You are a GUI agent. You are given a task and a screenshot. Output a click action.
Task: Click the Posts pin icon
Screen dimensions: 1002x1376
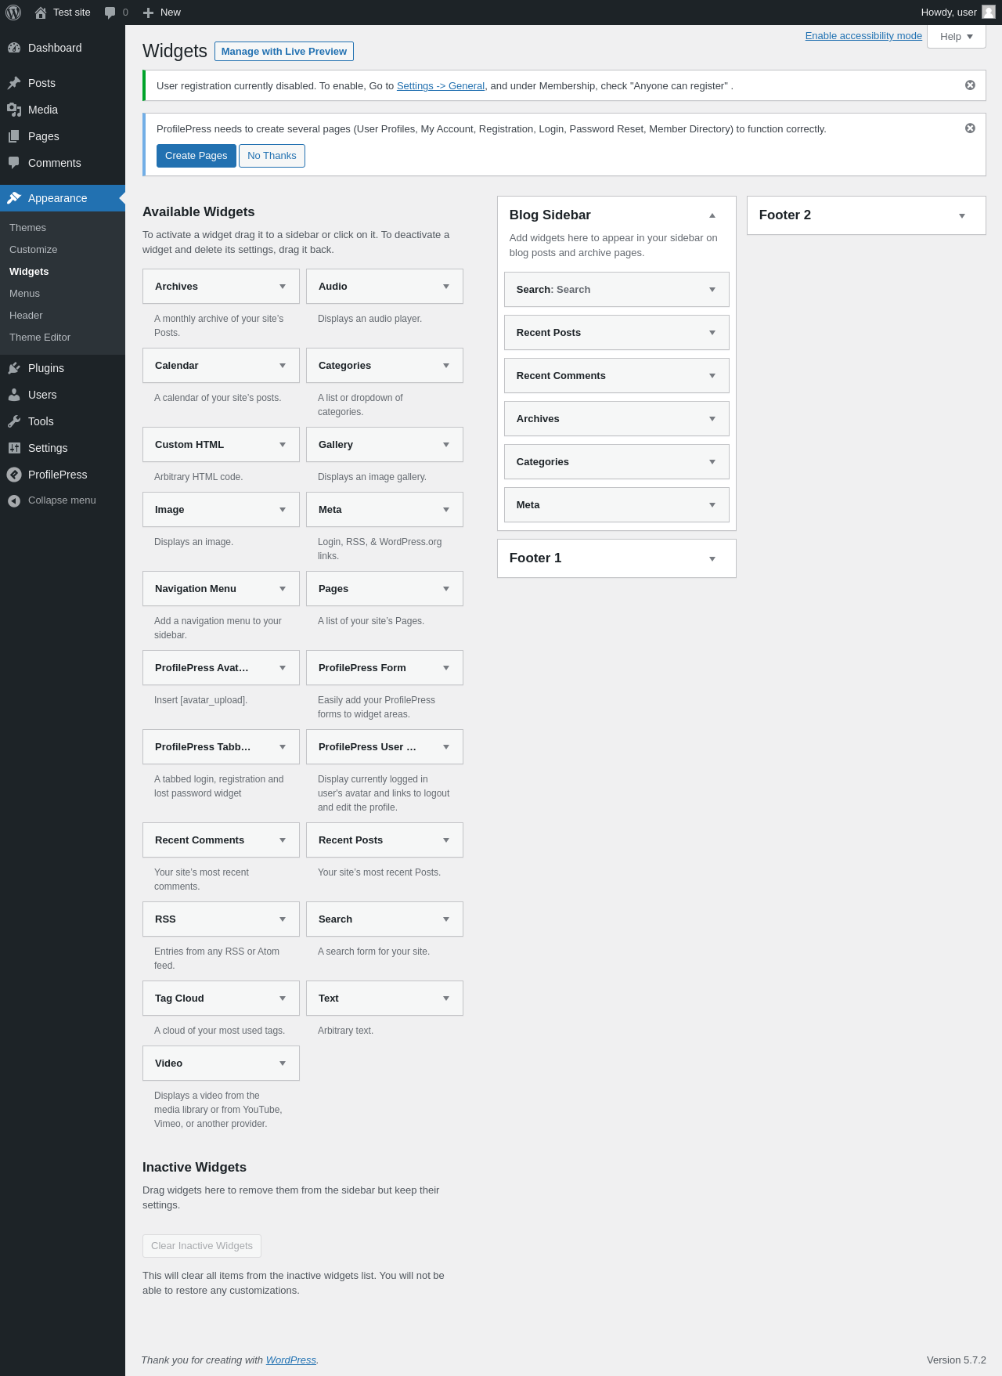coord(14,83)
